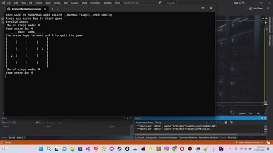
Task: Open Steam from the taskbar
Action: coord(120,149)
